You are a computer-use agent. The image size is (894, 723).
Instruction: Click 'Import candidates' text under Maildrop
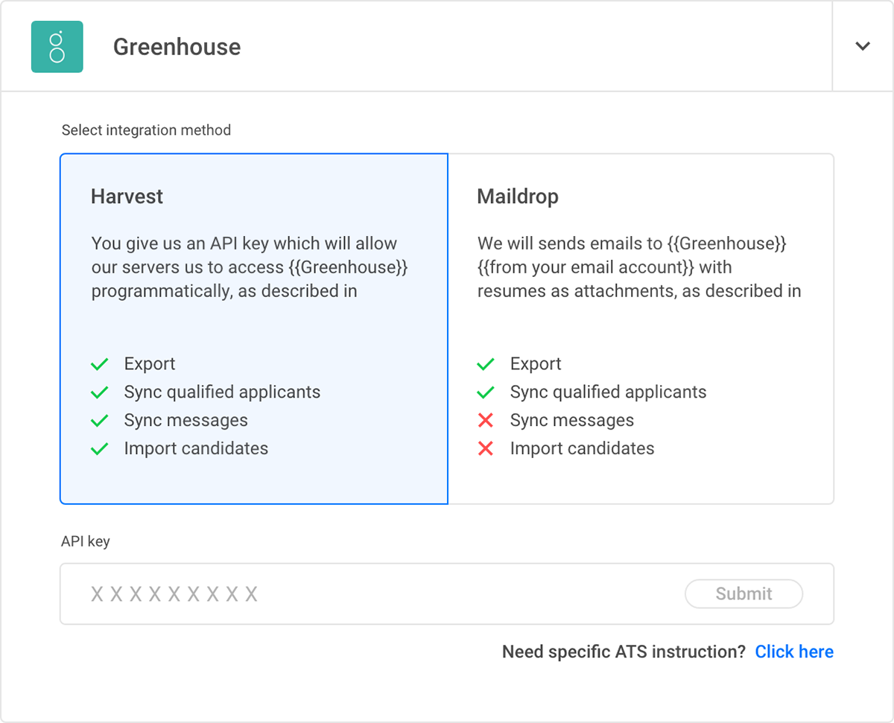(582, 448)
